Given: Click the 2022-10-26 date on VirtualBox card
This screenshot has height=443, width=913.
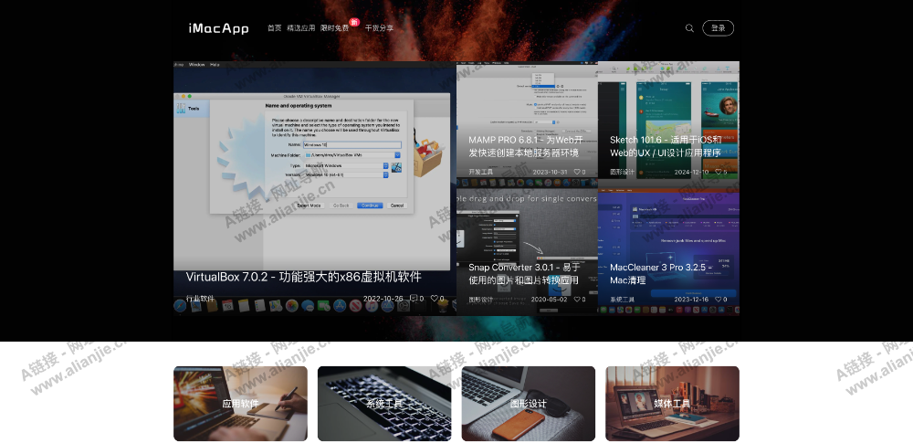Looking at the screenshot, I should 383,299.
